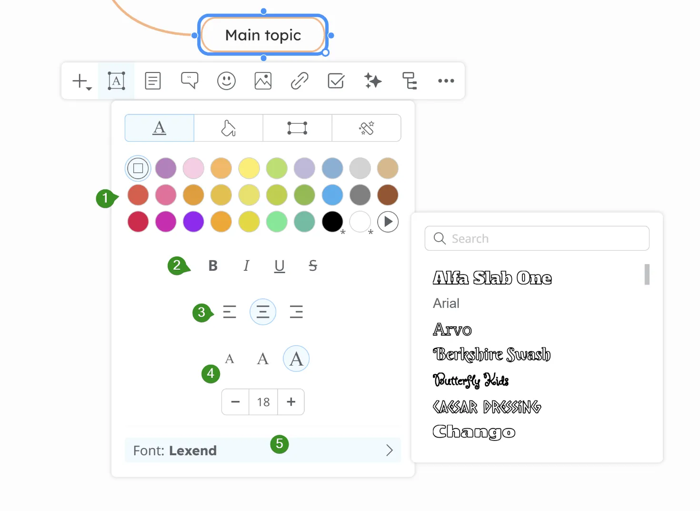Expand more colors arrow button
Screen dimensions: 700x511
(388, 222)
